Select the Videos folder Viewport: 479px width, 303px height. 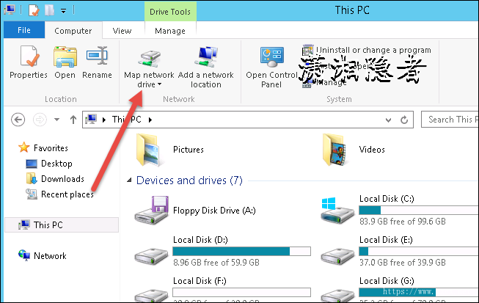pyautogui.click(x=354, y=150)
